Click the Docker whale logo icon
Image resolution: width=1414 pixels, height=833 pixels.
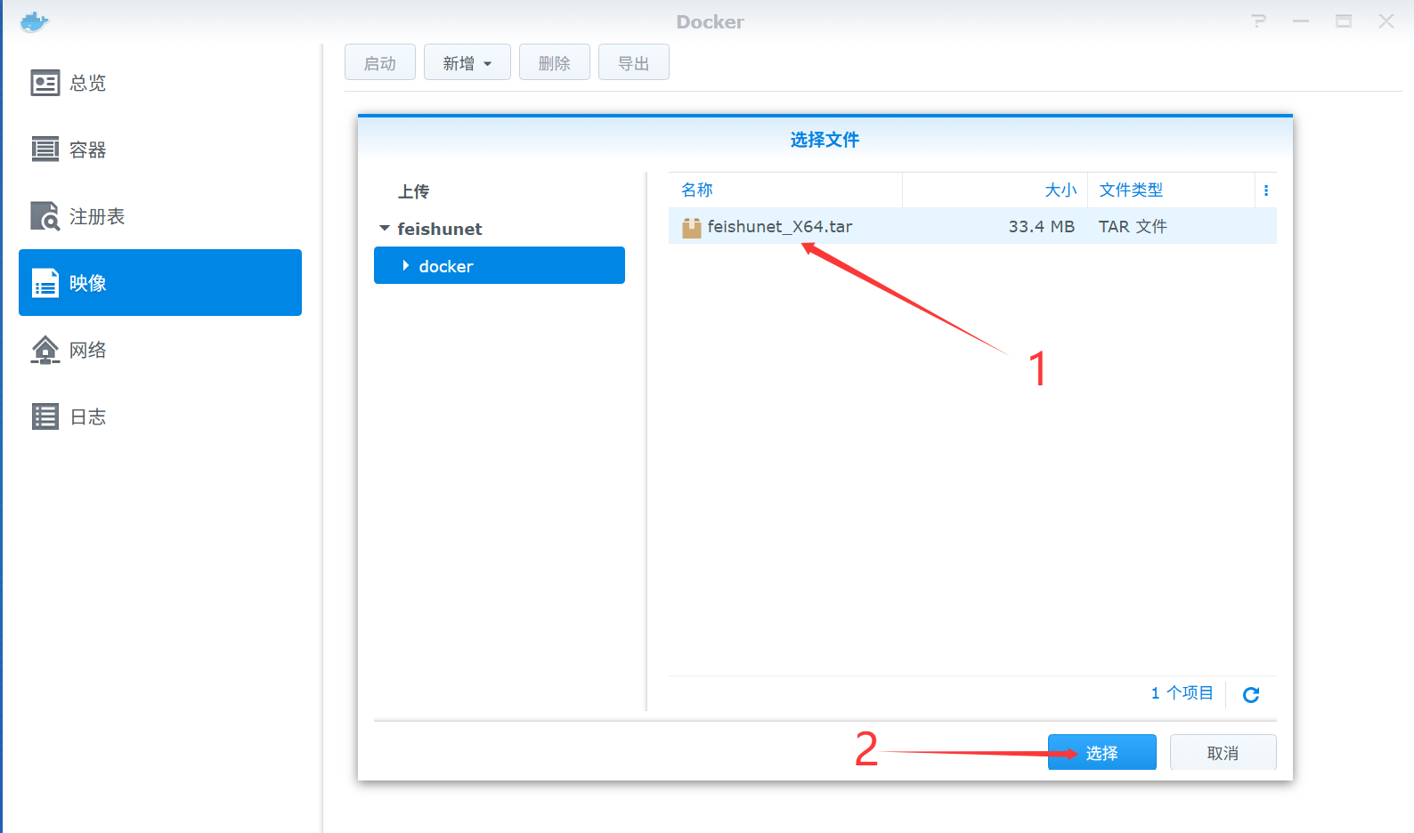coord(34,21)
